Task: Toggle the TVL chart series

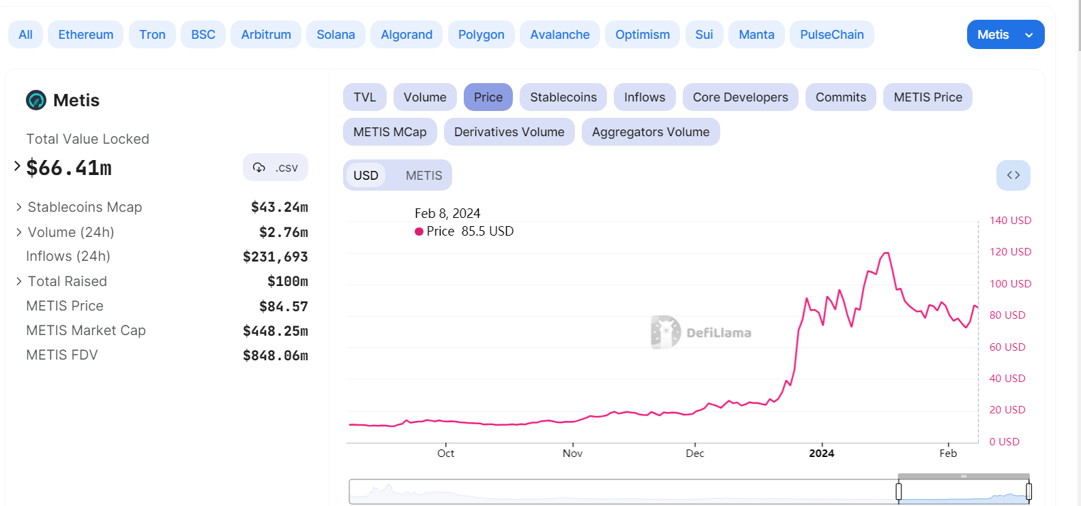Action: click(365, 97)
